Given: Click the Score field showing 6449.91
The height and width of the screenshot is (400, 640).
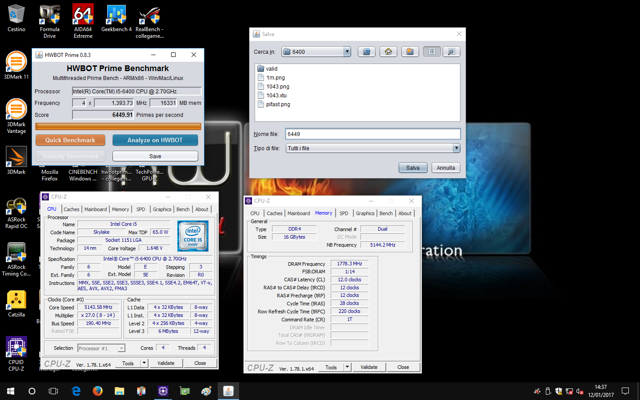Looking at the screenshot, I should [x=103, y=115].
